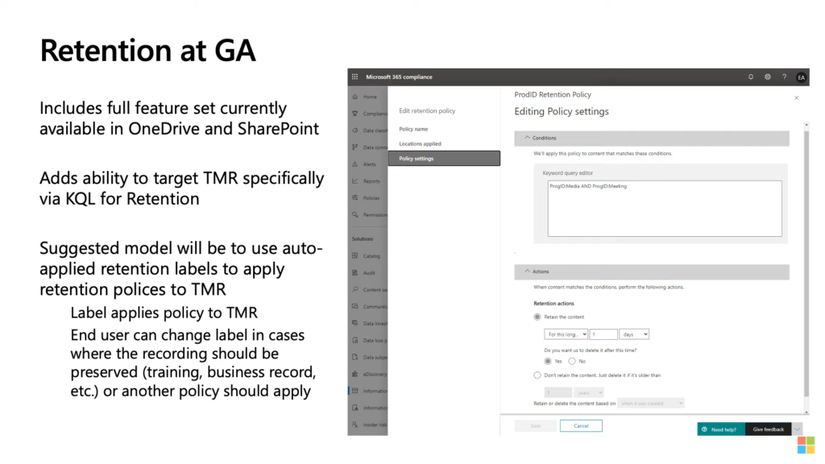The image size is (825, 464).
Task: Go to the Policy name step
Action: [x=413, y=129]
